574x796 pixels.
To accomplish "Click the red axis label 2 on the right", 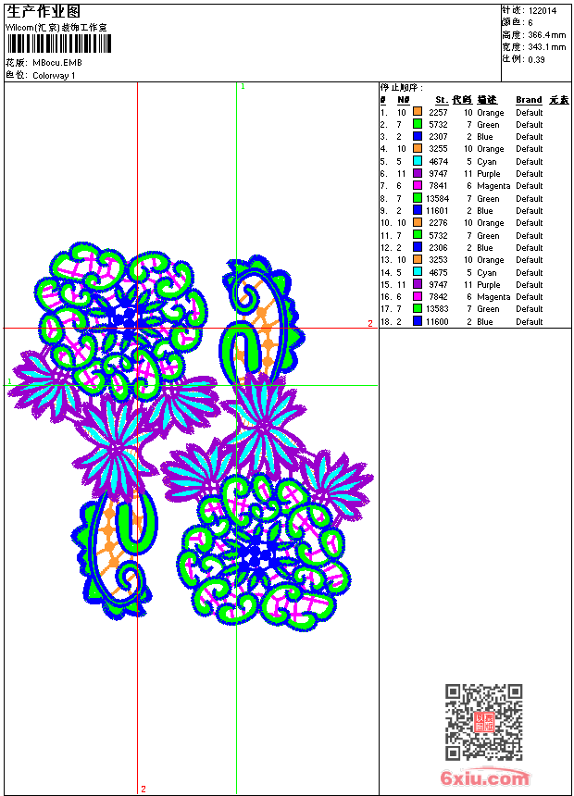I will click(370, 323).
